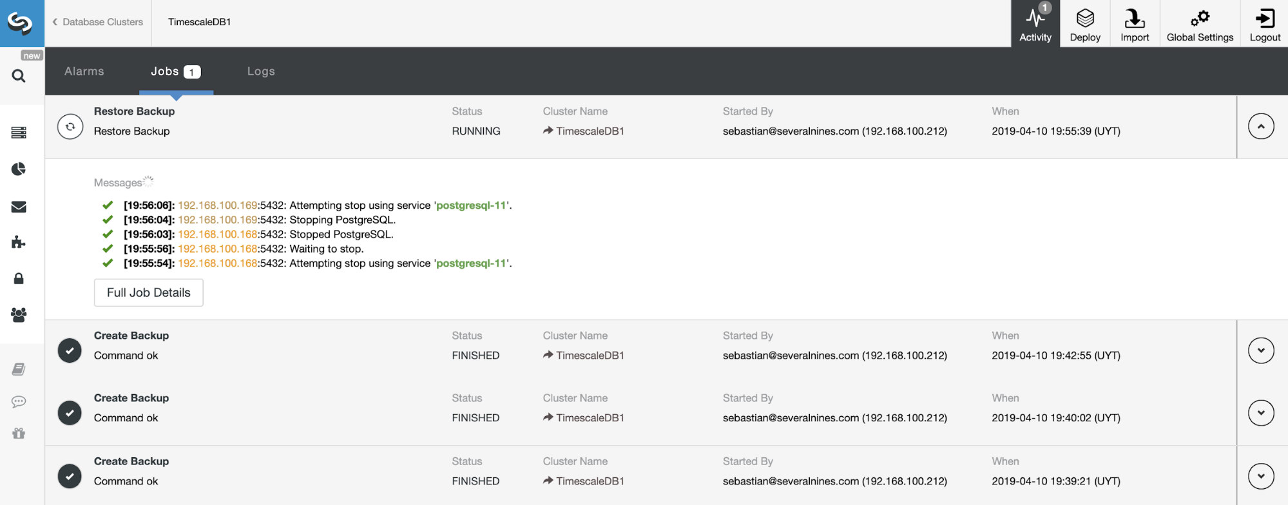
Task: Click Activity notification badge showing 1
Action: point(1045,8)
